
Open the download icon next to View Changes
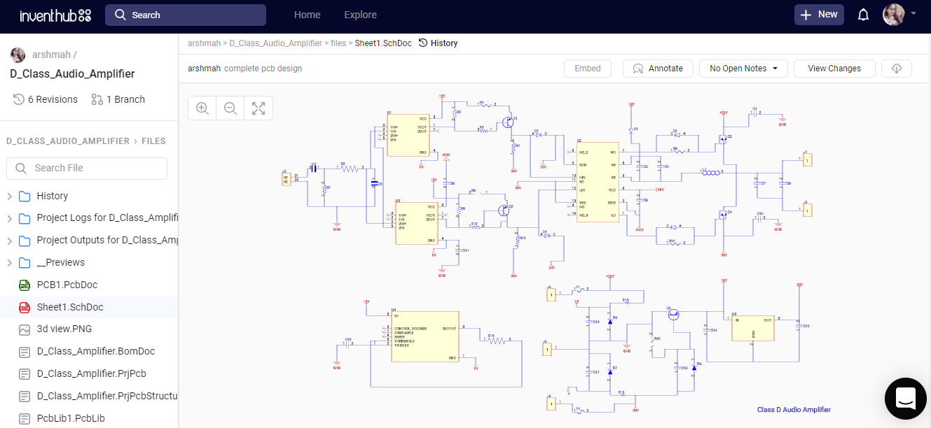(897, 68)
